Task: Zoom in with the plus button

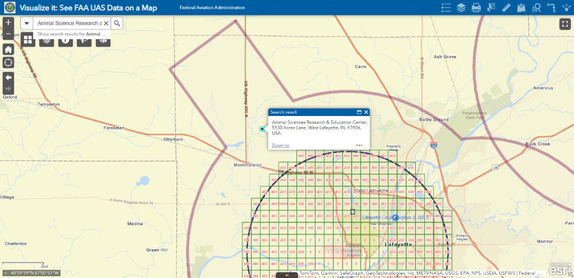Action: [9, 22]
